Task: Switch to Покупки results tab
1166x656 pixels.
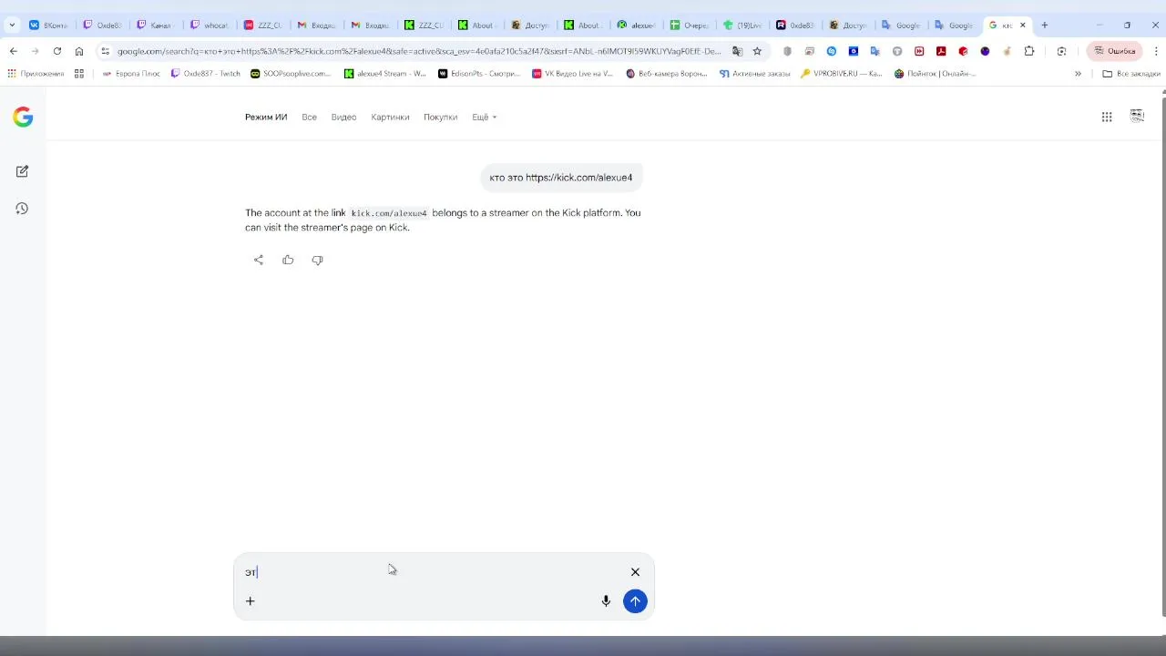Action: click(440, 117)
